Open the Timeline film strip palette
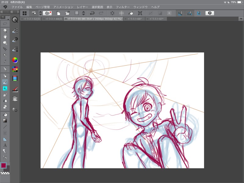 point(15,78)
